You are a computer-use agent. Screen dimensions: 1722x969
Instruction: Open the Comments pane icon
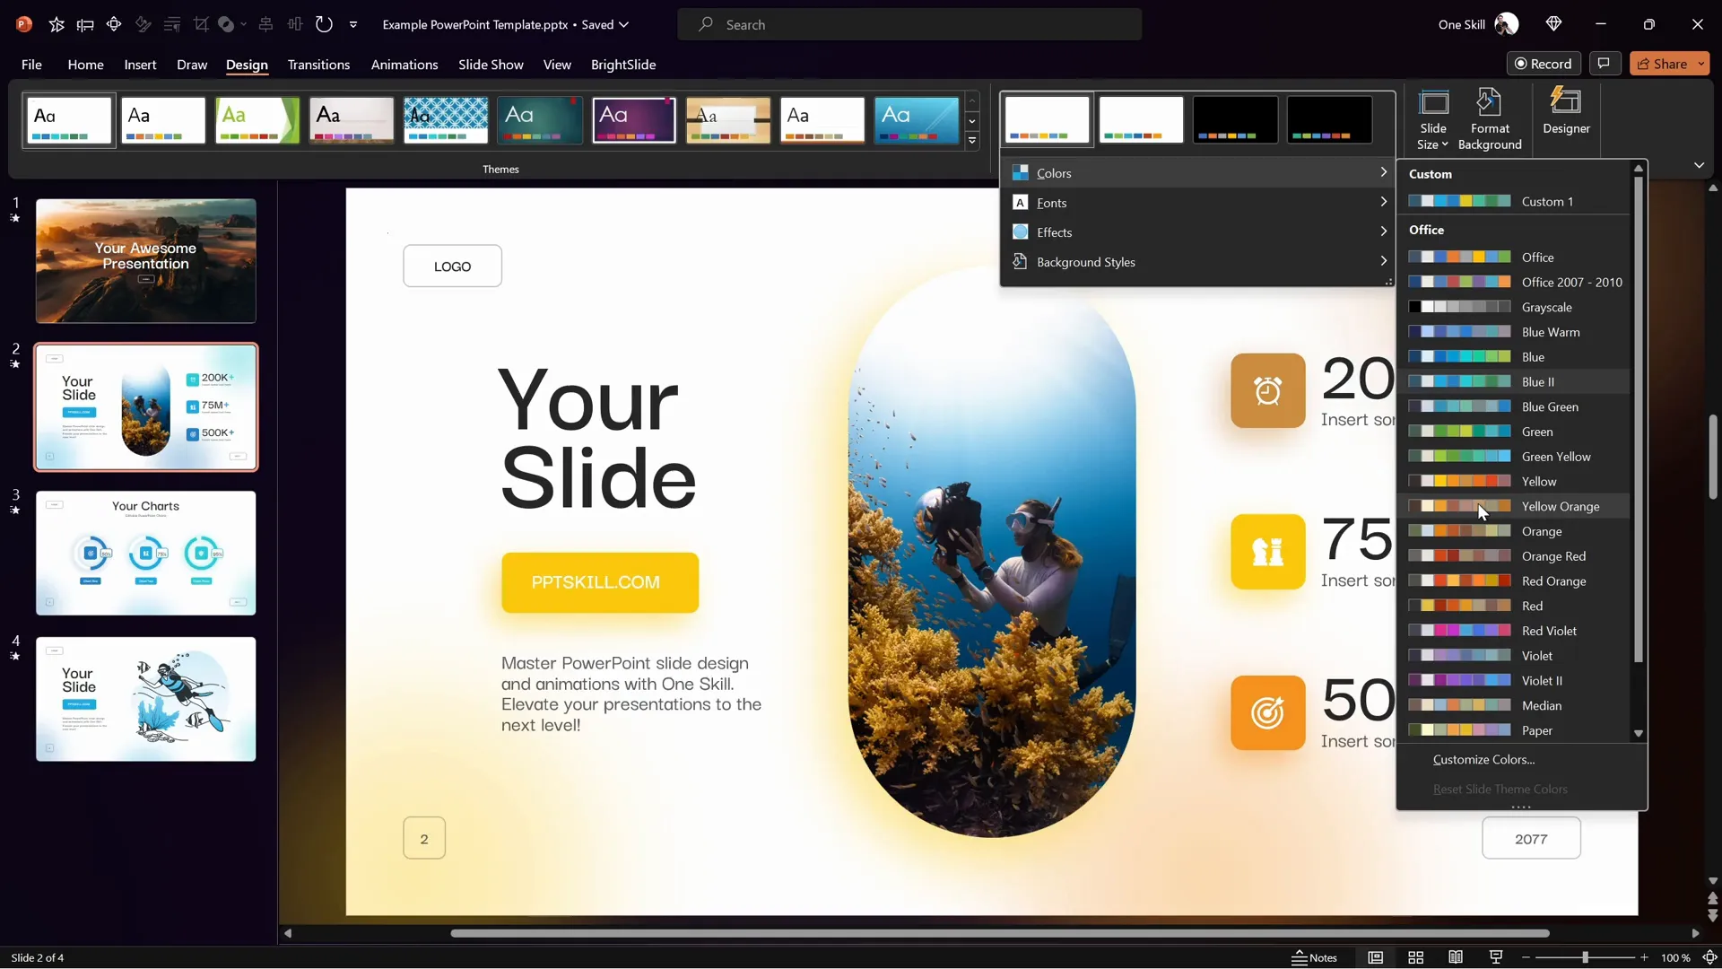[1604, 64]
